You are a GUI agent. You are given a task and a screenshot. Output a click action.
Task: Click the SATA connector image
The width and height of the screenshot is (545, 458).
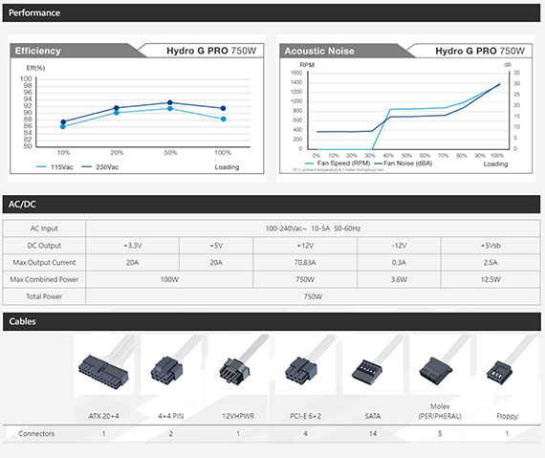pos(373,364)
